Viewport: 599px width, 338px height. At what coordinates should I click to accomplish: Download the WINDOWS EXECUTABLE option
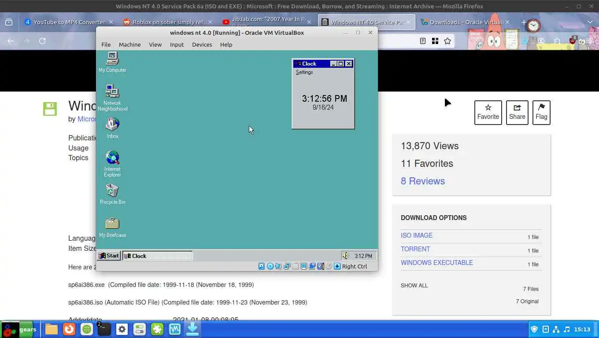(x=437, y=263)
